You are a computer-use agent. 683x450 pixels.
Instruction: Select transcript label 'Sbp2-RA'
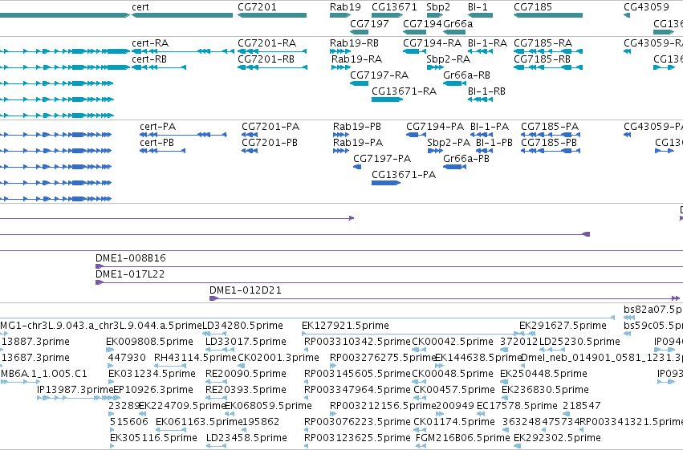pos(448,59)
